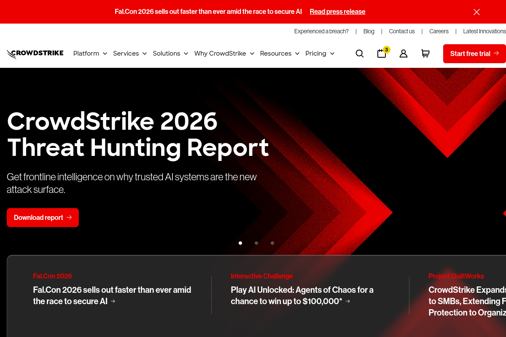Viewport: 506px width, 337px height.
Task: Click the Threat Hunting Report headline
Action: pyautogui.click(x=138, y=134)
